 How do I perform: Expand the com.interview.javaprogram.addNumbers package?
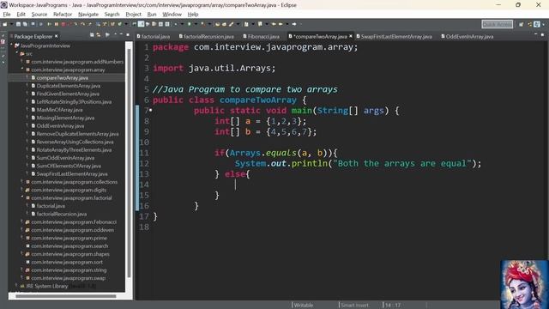pyautogui.click(x=22, y=62)
